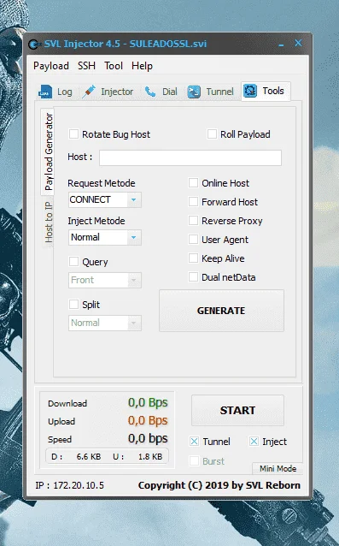This screenshot has width=339, height=546.
Task: Tick the Online Host checkbox
Action: [x=193, y=183]
